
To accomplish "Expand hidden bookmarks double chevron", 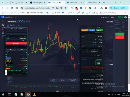I will click(125, 13).
